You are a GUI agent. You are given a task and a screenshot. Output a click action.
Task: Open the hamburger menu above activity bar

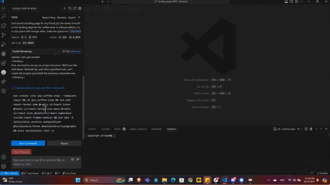(x=4, y=9)
